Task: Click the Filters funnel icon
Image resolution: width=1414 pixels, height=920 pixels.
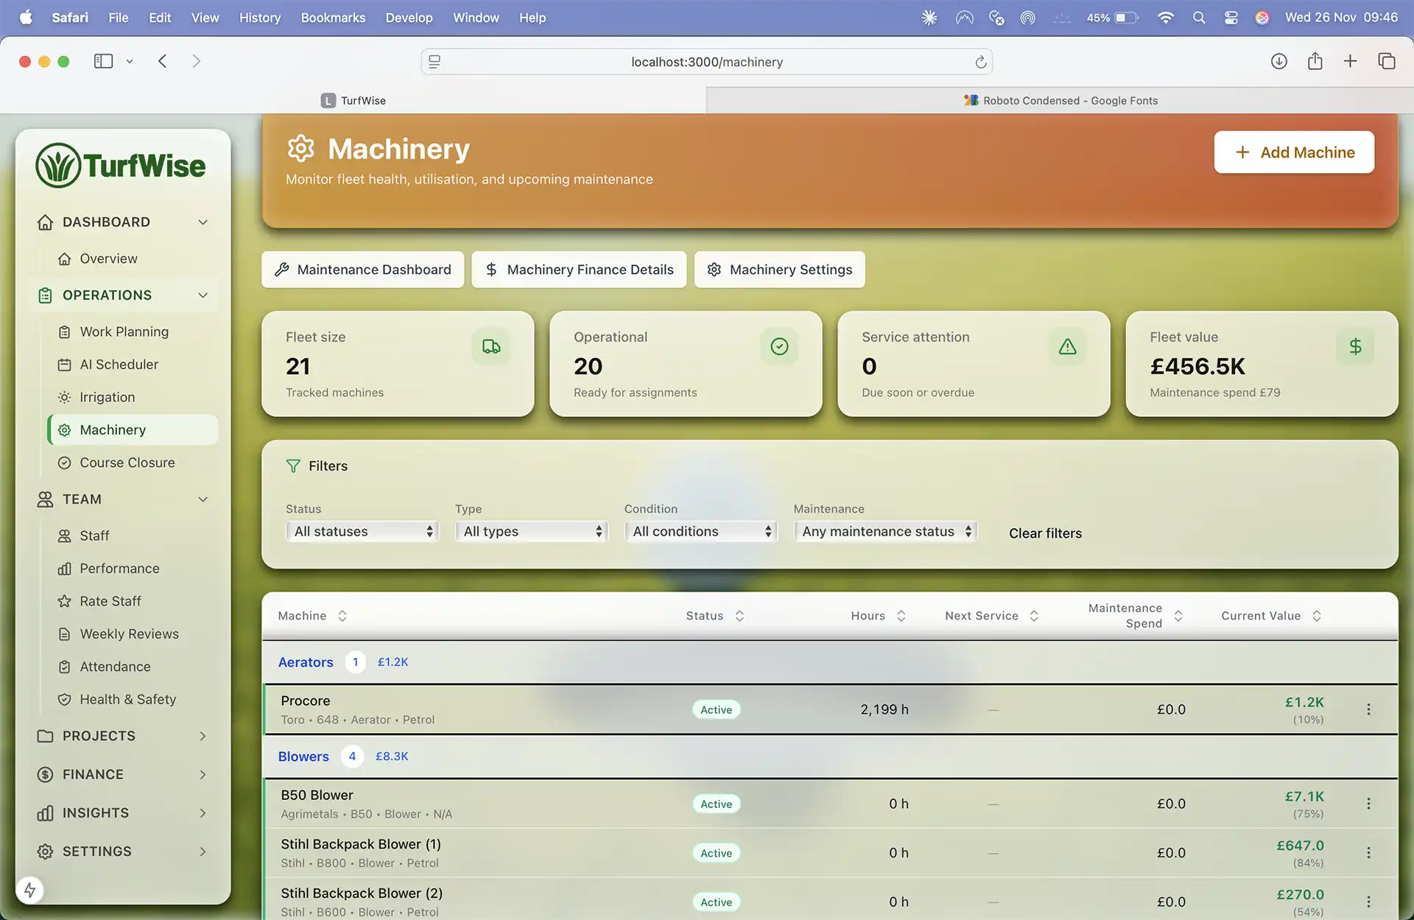Action: click(x=294, y=466)
